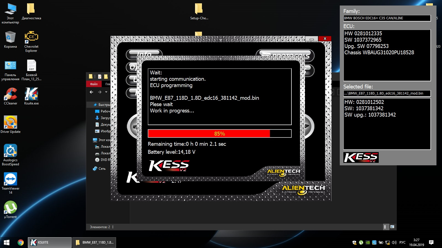The image size is (442, 248).
Task: Click the РУС language indicator
Action: point(402,242)
